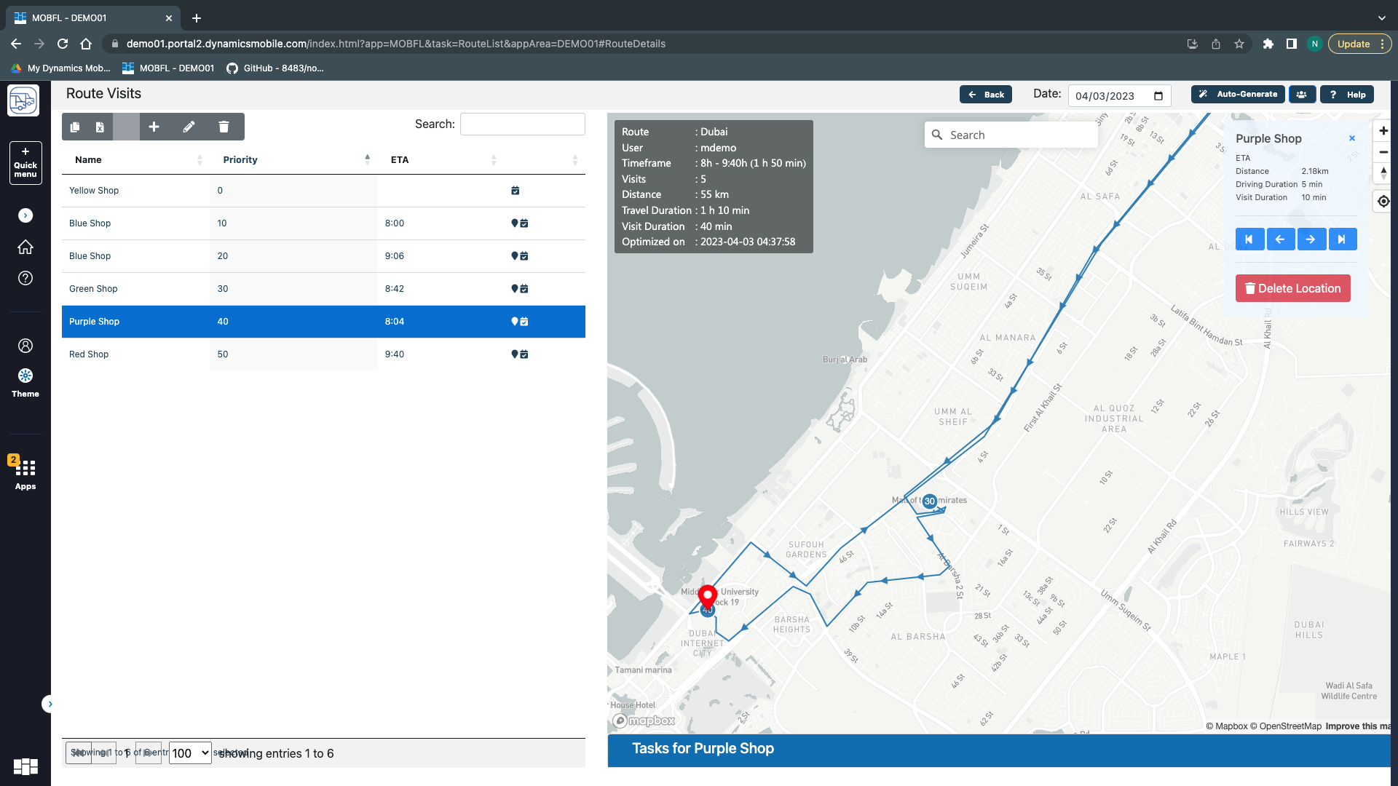The image size is (1398, 786).
Task: Click the calendar icon for Purple Shop
Action: pyautogui.click(x=524, y=322)
